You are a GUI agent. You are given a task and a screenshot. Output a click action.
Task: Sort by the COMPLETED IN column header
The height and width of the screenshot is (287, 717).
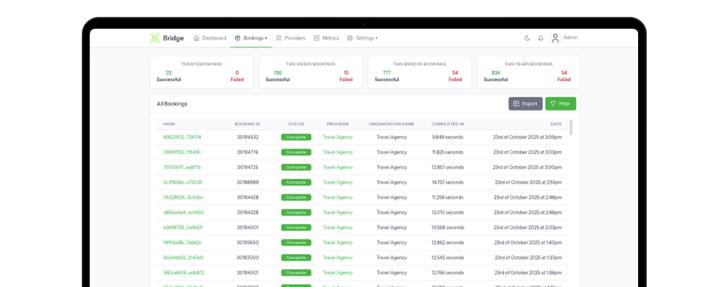[x=447, y=124]
